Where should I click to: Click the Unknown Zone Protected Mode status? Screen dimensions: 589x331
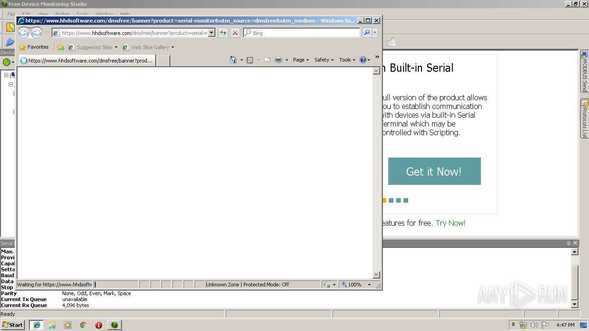click(263, 285)
